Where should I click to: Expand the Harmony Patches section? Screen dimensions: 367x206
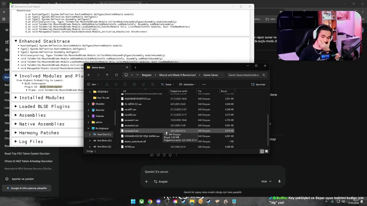(x=16, y=133)
